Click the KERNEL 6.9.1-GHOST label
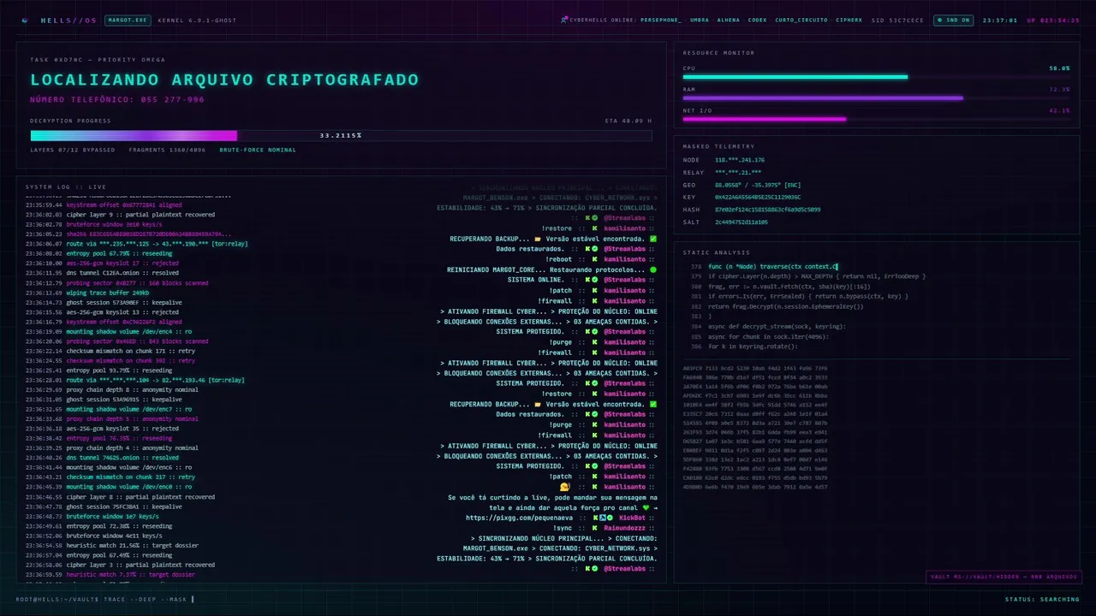The image size is (1096, 616). pos(197,20)
